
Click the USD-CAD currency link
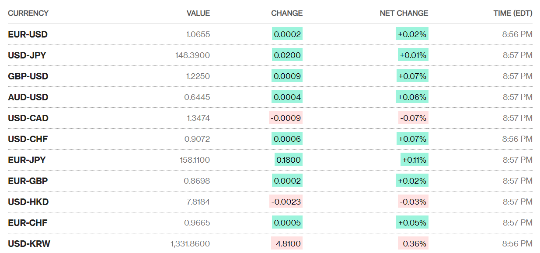[28, 118]
